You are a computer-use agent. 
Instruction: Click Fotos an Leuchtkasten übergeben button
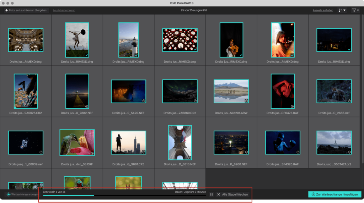click(x=26, y=10)
